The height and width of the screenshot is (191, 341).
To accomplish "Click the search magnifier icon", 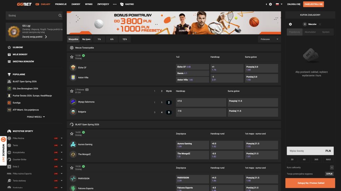I will [x=60, y=16].
